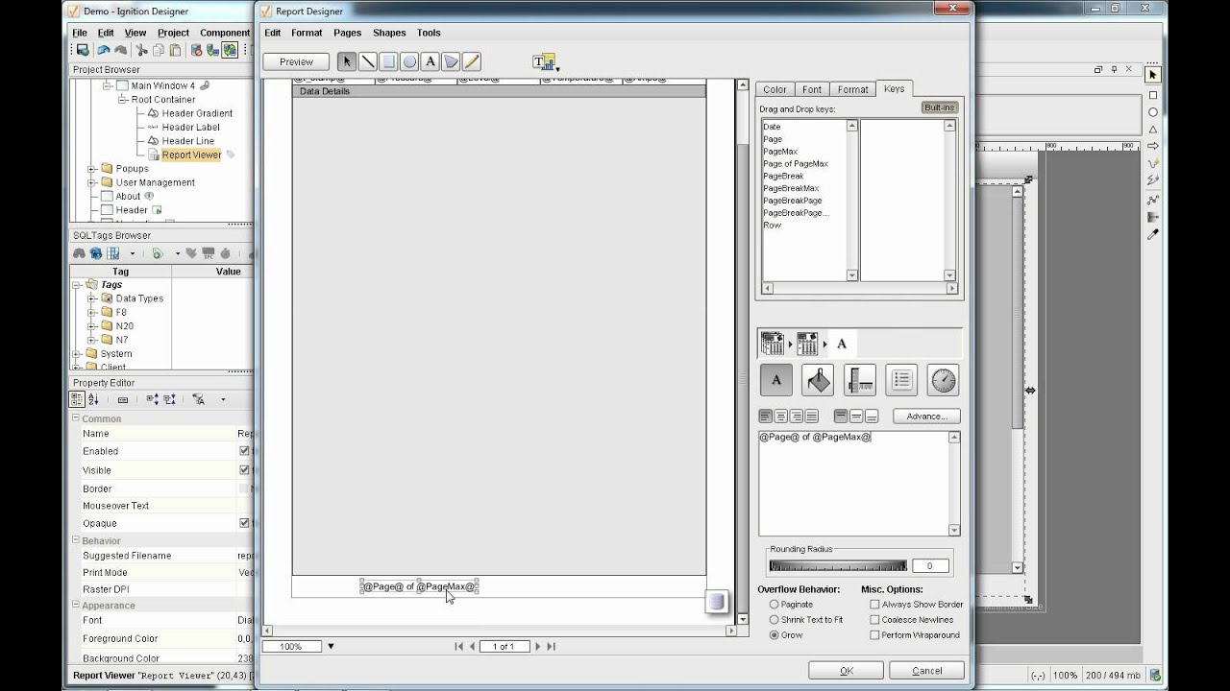Click the Preview button
Image resolution: width=1230 pixels, height=691 pixels.
(x=296, y=61)
